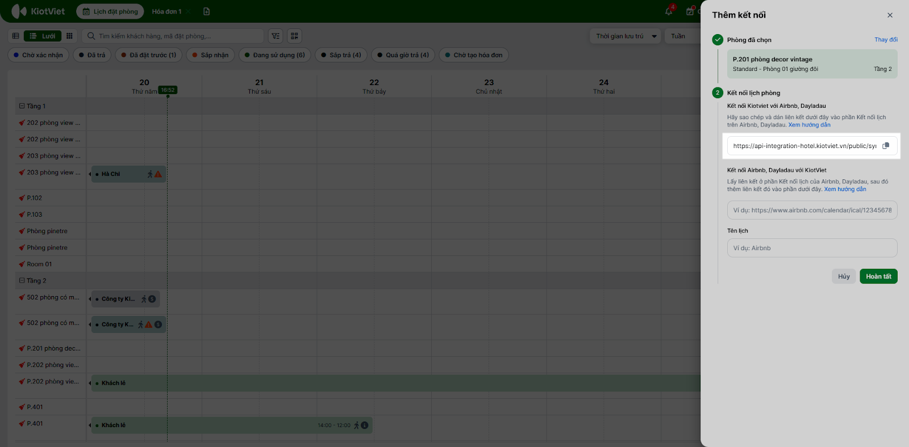Toggle the Sắp nhận status filter

(x=211, y=55)
